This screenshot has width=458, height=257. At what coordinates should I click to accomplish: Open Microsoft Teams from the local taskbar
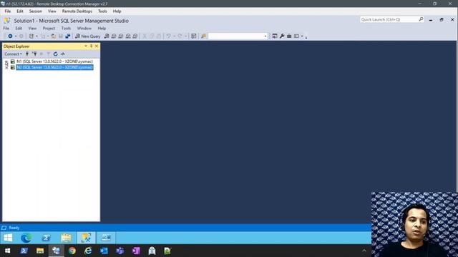(x=120, y=251)
